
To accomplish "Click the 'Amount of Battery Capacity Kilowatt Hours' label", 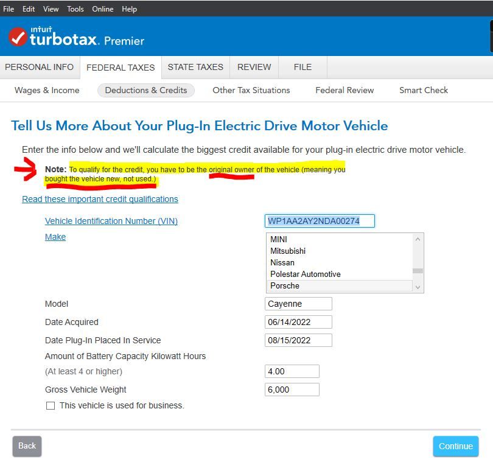I will pos(125,356).
